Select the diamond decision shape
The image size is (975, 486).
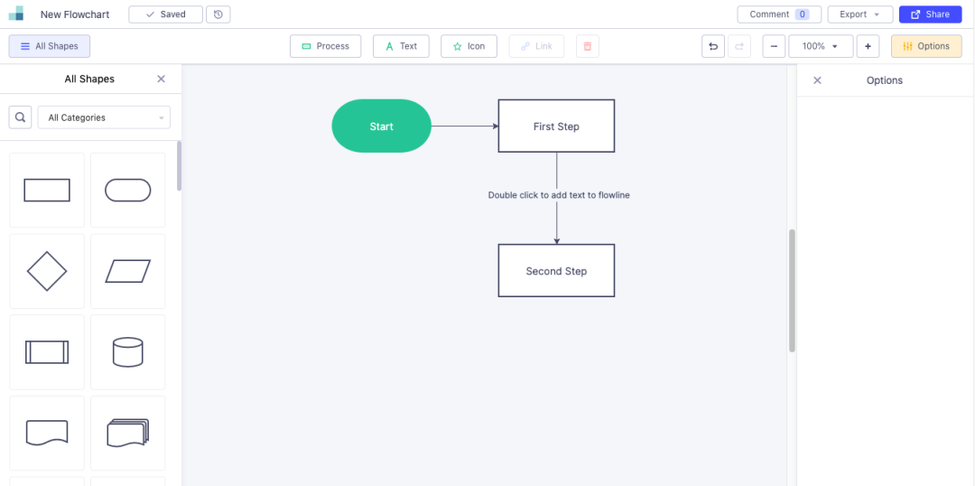click(x=47, y=271)
